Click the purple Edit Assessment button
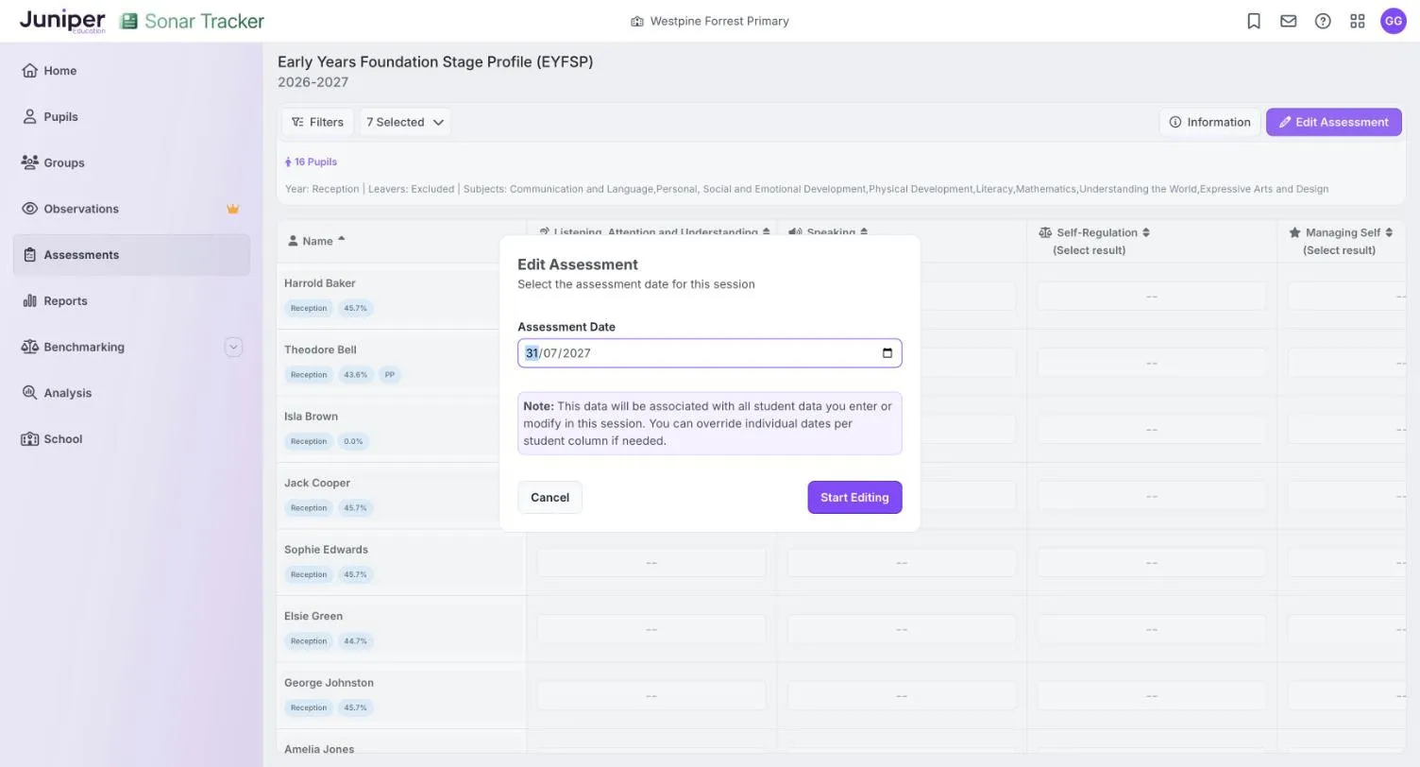The height and width of the screenshot is (767, 1420). click(x=1333, y=122)
